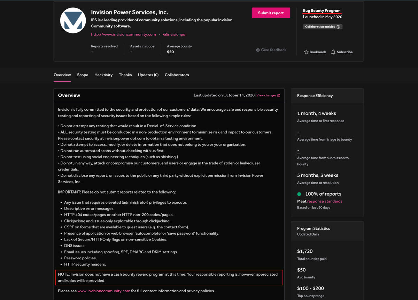418x300 pixels.
Task: Select the DNS issues list item
Action: (x=75, y=246)
